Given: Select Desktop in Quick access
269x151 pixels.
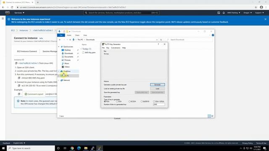Looking at the screenshot, I should tap(67, 50).
